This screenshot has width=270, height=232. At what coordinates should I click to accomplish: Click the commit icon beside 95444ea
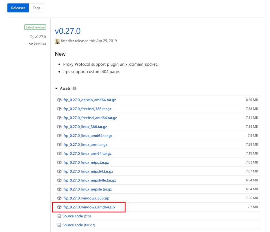coord(31,44)
